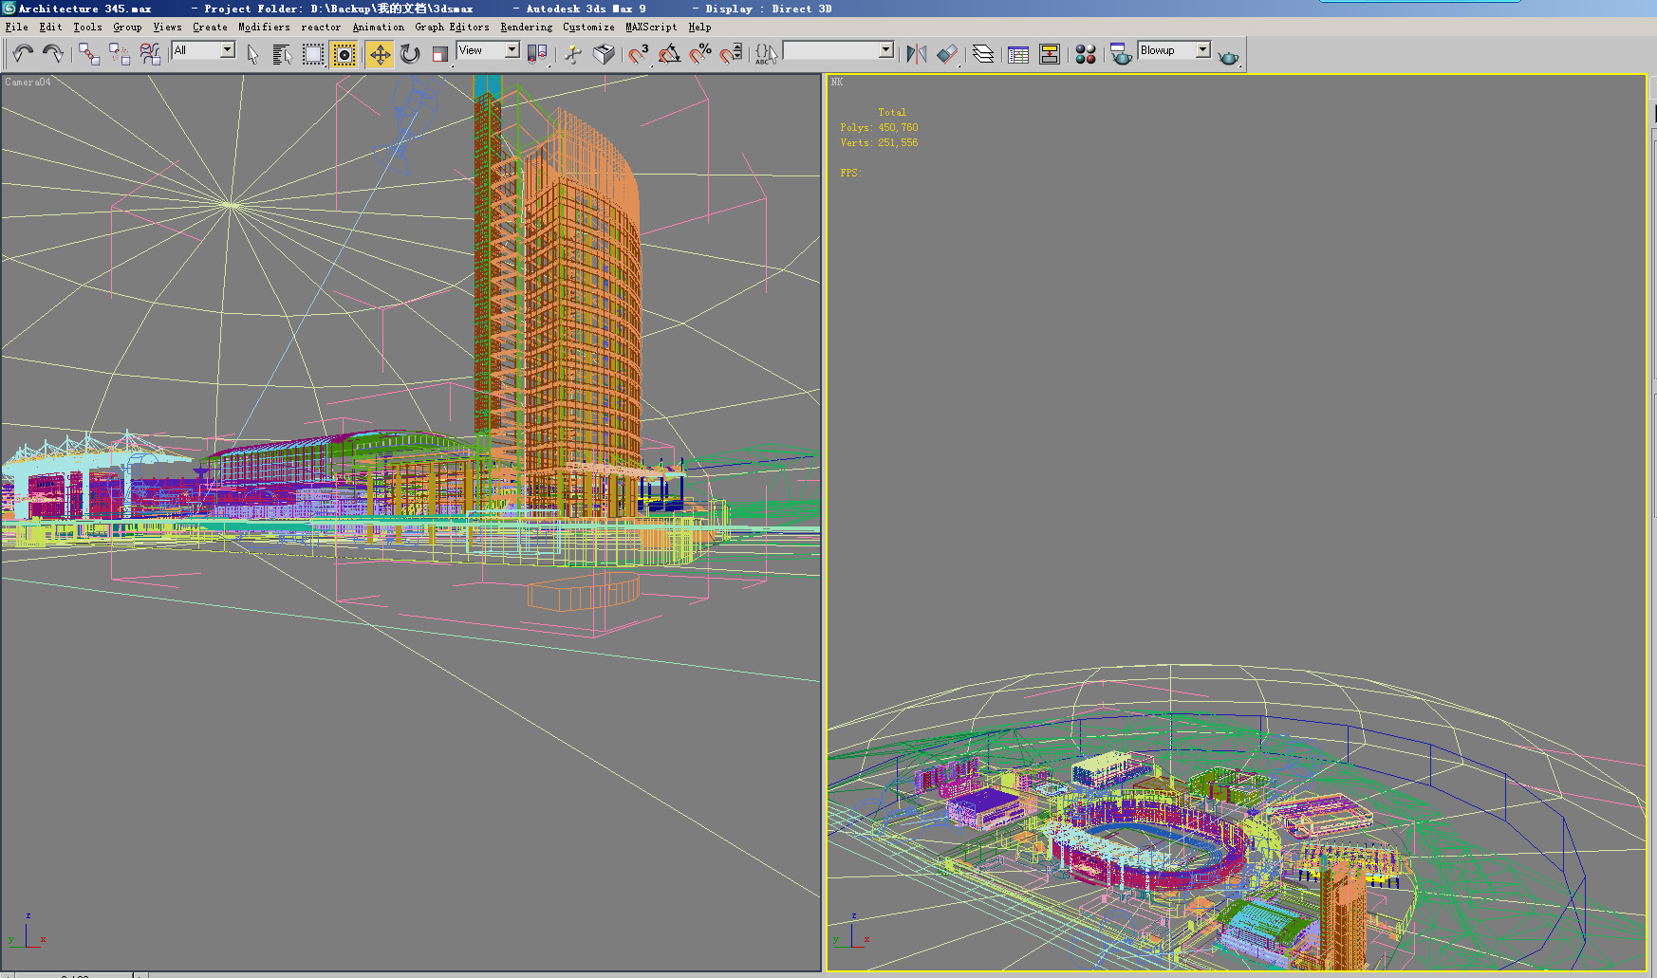
Task: Click the Verts count statistic
Action: (x=879, y=142)
